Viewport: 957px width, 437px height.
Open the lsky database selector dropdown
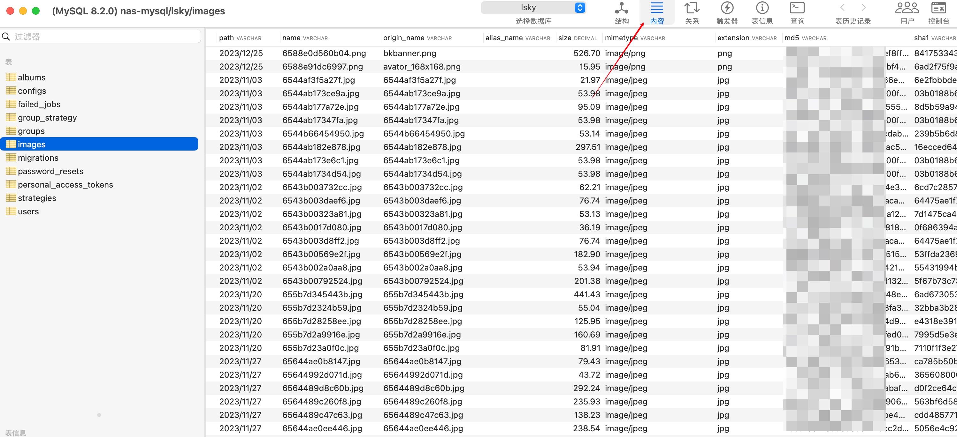point(533,7)
